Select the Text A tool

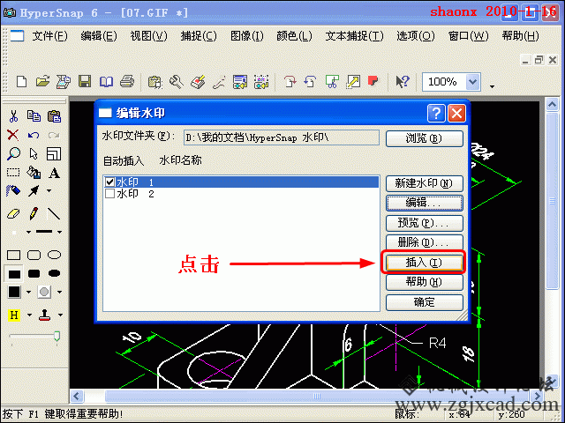[54, 173]
